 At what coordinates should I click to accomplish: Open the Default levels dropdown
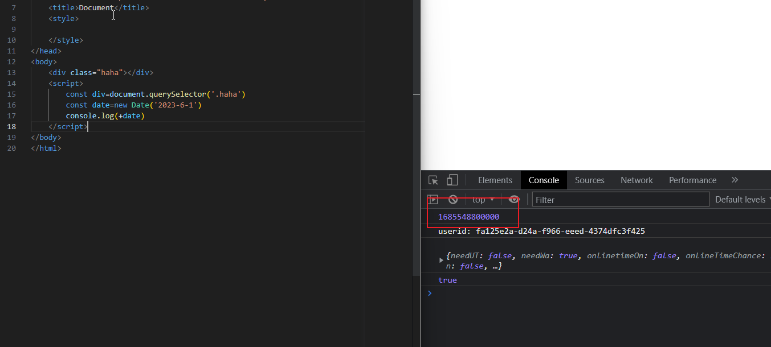(742, 200)
